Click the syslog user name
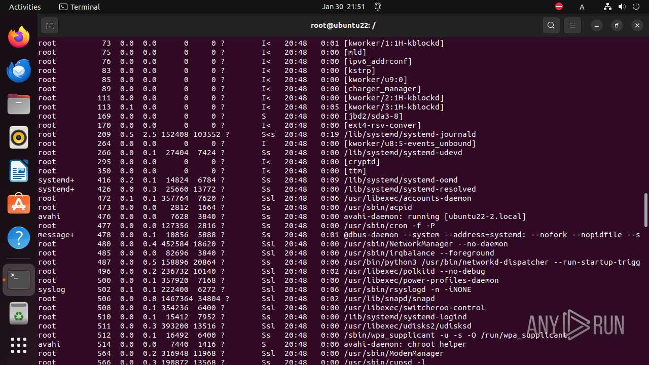Image resolution: width=649 pixels, height=365 pixels. point(52,289)
